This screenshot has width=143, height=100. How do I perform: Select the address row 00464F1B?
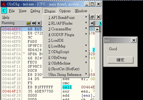12,79
